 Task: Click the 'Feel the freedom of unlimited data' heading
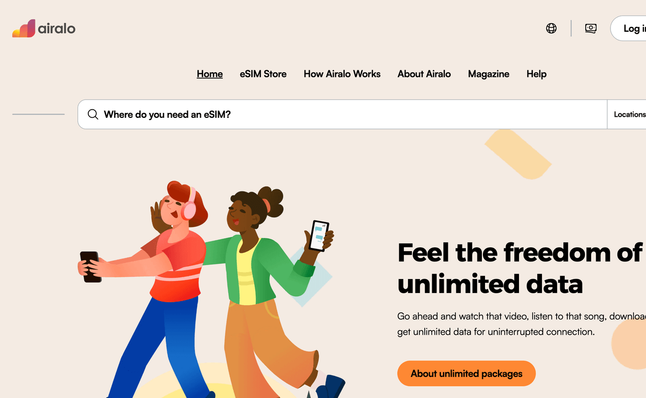click(520, 268)
